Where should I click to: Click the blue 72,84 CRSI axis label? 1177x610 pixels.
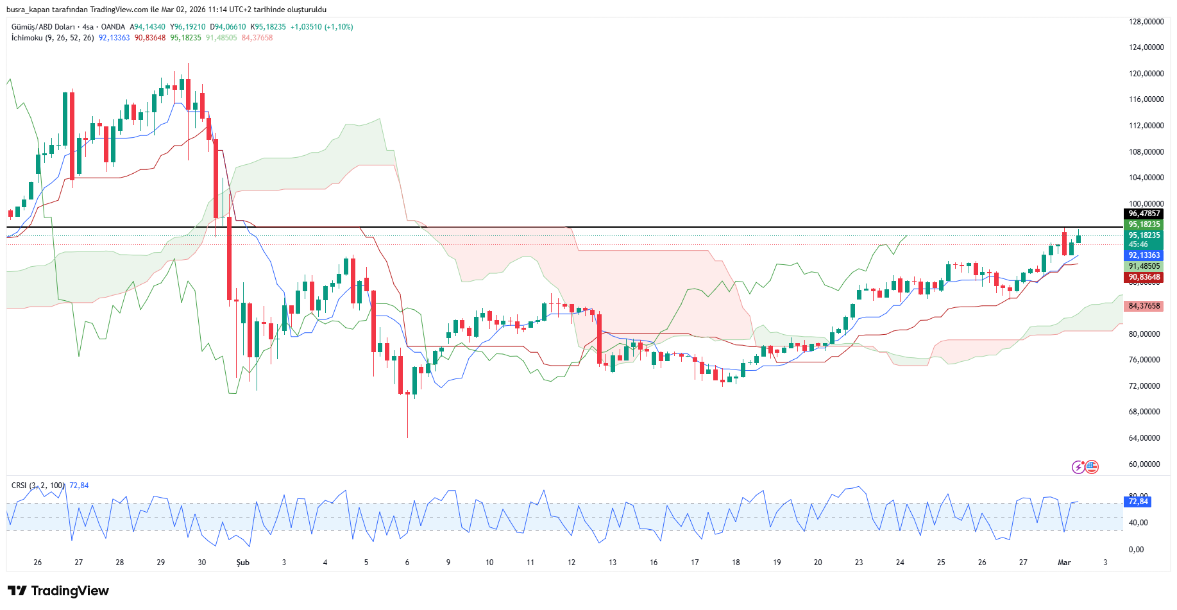[1139, 502]
